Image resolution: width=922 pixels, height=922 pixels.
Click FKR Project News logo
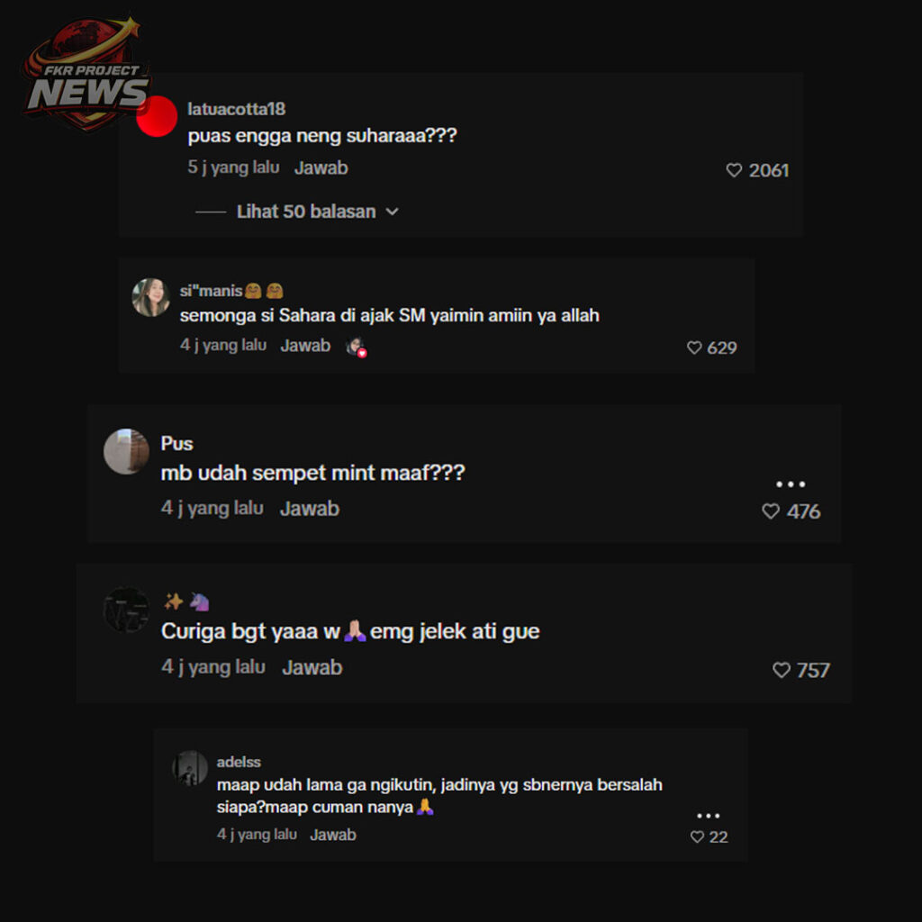87,74
